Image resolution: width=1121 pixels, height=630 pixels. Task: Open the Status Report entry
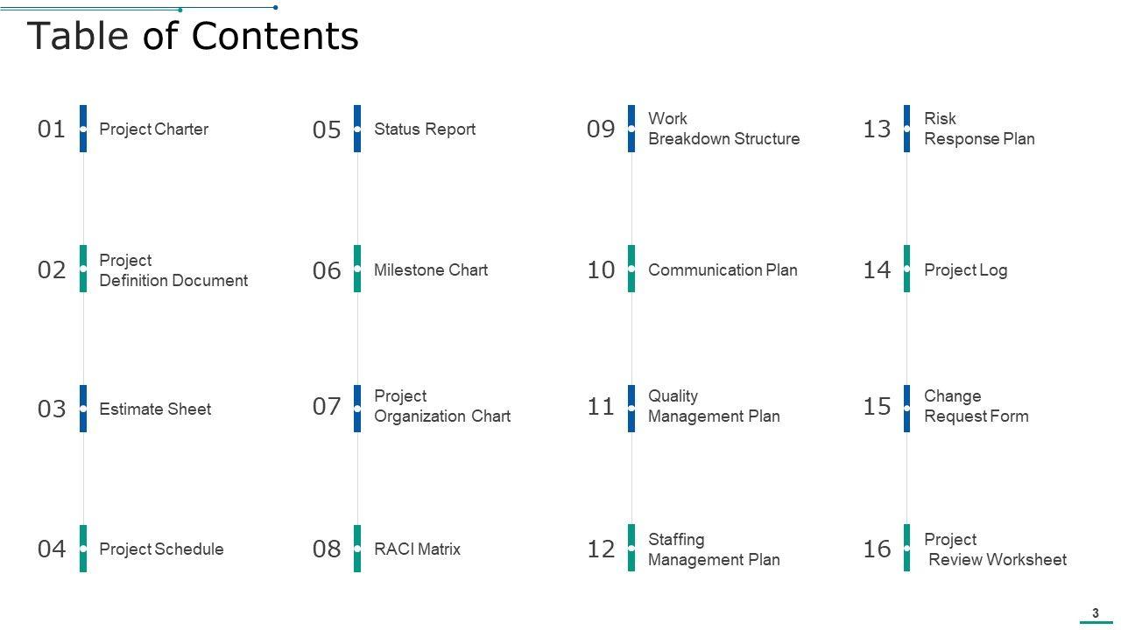pos(424,129)
